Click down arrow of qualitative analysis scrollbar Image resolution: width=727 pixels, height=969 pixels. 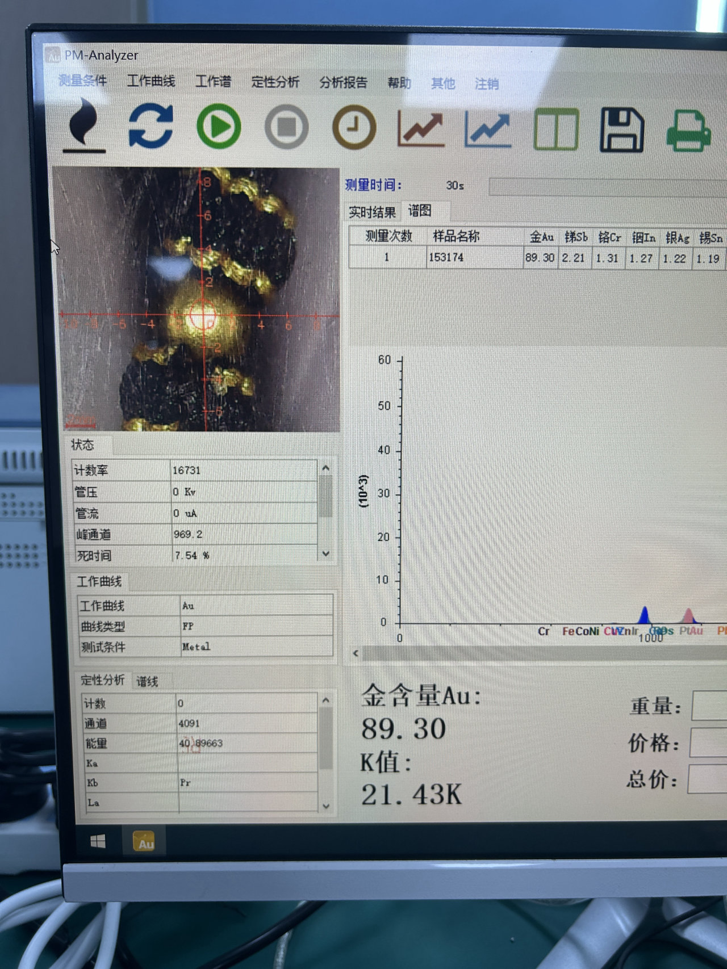pos(326,806)
